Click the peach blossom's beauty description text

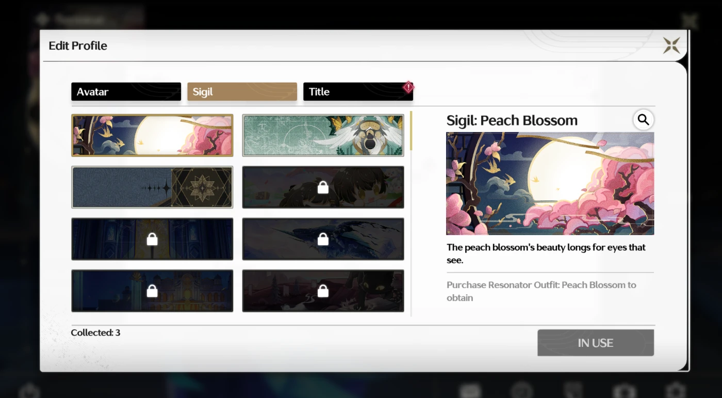[546, 253]
